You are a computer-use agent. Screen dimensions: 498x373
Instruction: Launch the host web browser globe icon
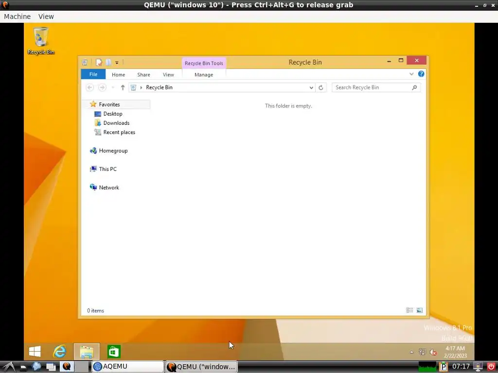(36, 366)
